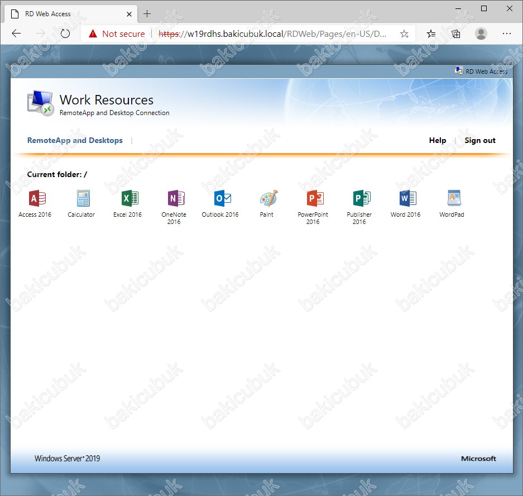Launch the Word 2016 RemoteApp icon
This screenshot has width=523, height=496.
pos(407,198)
